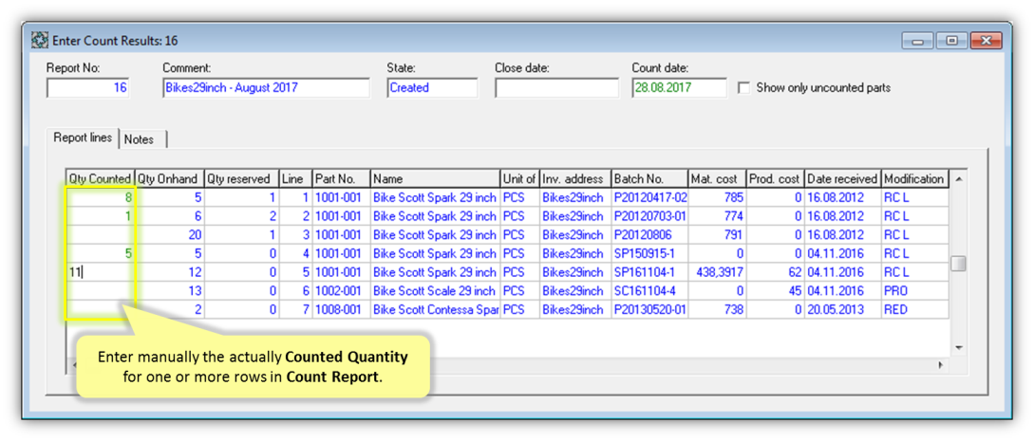Maximize the Enter Count Results window

pos(951,41)
